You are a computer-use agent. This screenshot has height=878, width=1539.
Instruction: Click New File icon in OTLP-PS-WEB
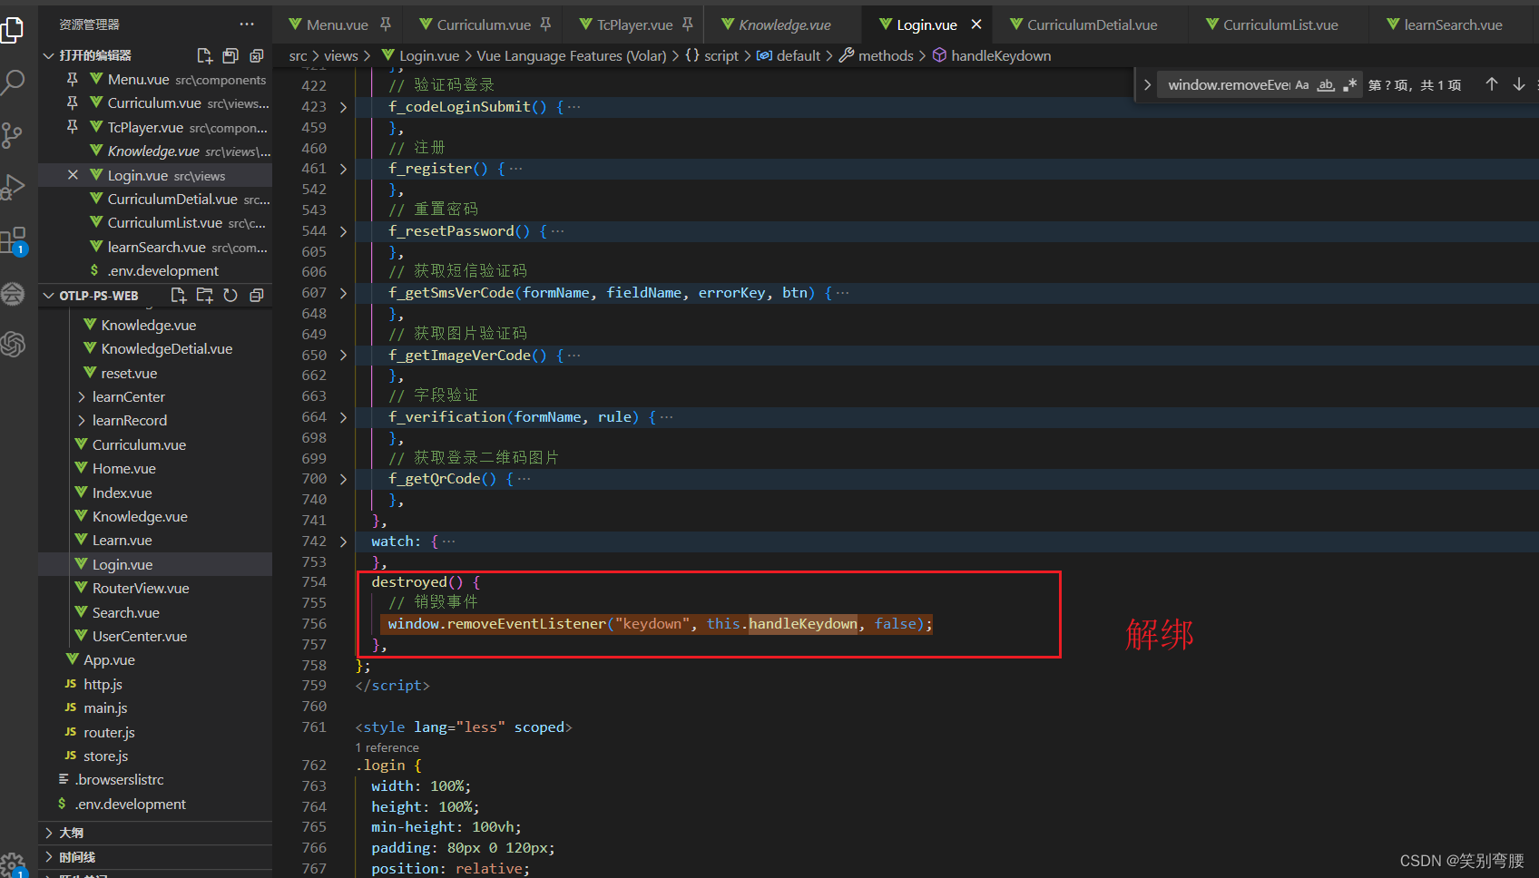(179, 296)
